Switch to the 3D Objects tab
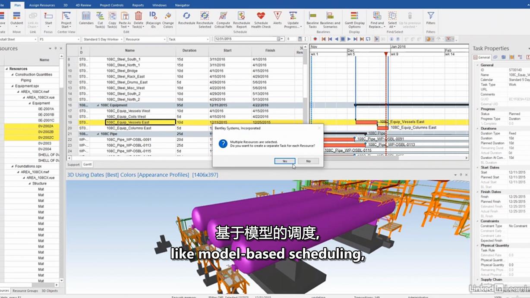The image size is (530, 298). (49, 291)
